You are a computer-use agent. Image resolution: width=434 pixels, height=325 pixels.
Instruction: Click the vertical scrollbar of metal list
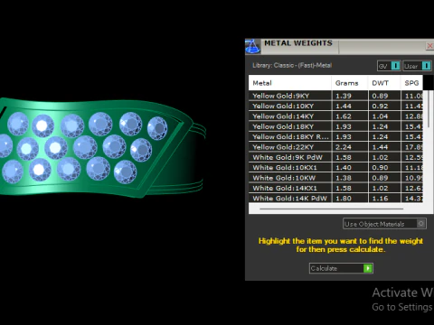point(429,110)
